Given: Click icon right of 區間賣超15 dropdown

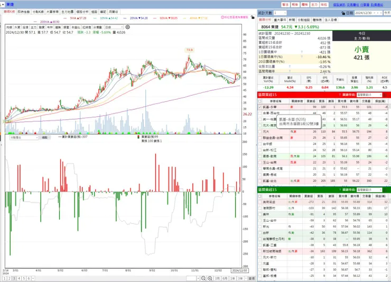Looking at the screenshot, I should 385,190.
